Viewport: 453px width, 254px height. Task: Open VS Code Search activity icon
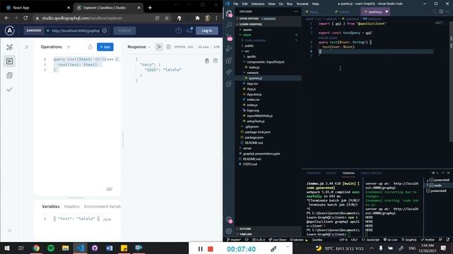[x=229, y=25]
